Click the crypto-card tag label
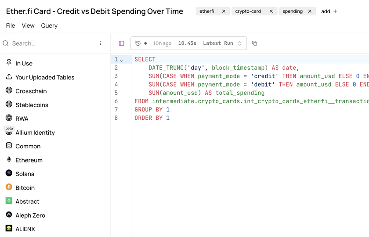 click(248, 11)
